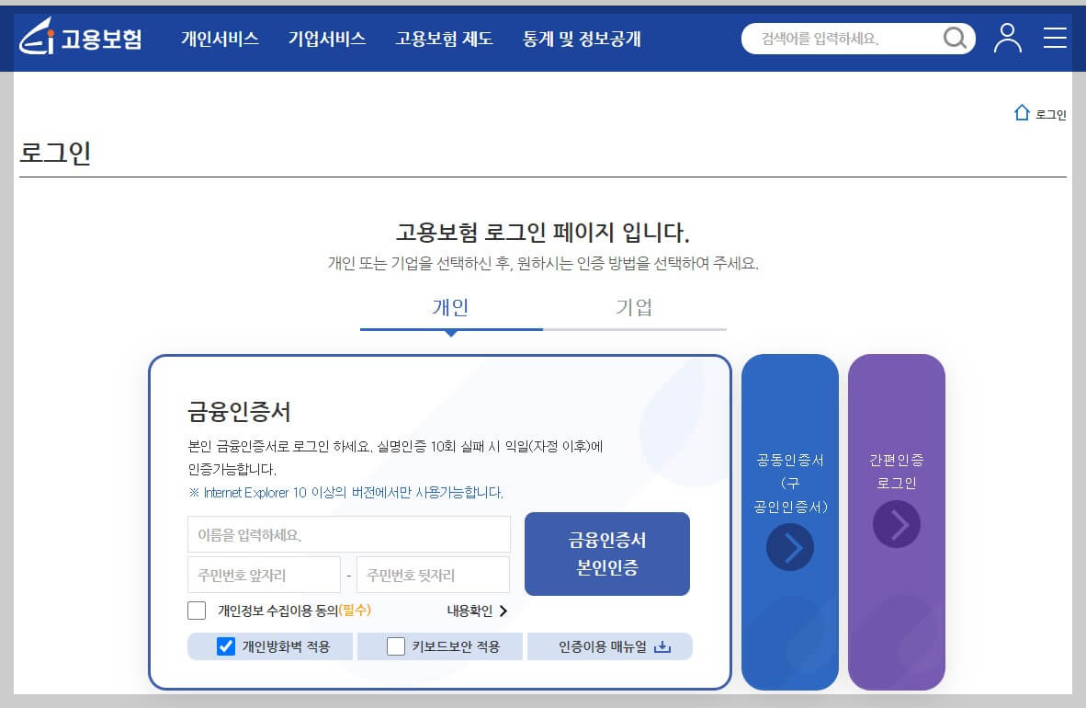The height and width of the screenshot is (708, 1086).
Task: Click the 금융인증서 본인인증 button
Action: tap(607, 554)
